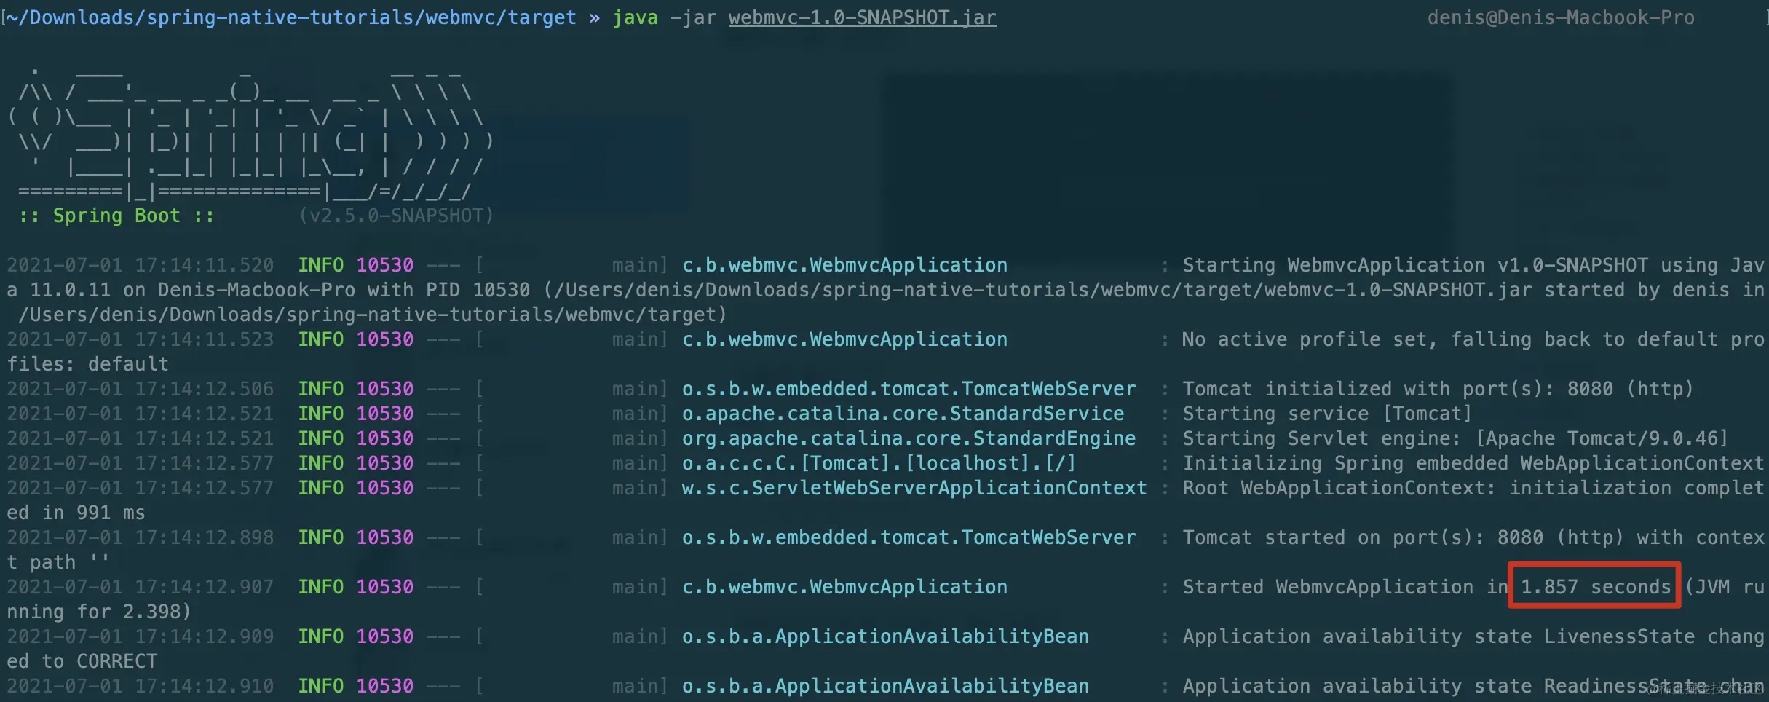Click ApplicationAvailabilityBean logger on the LivenessState line
This screenshot has height=702, width=1769.
pos(885,636)
